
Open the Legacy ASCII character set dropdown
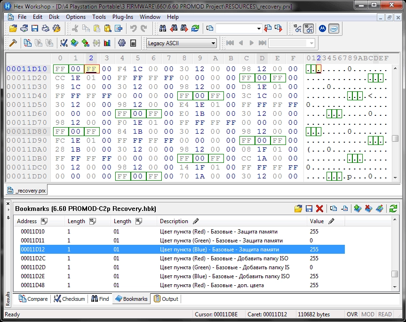tap(182, 43)
